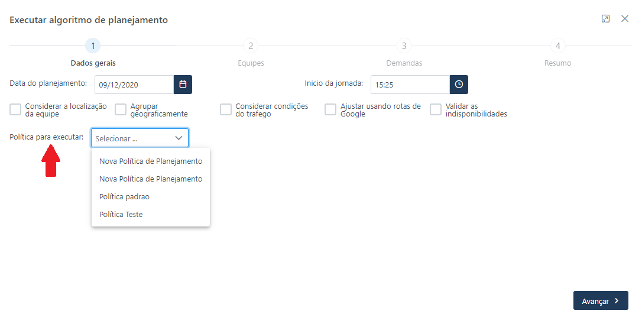Image resolution: width=642 pixels, height=314 pixels.
Task: Click the pop-out window icon
Action: click(x=605, y=19)
